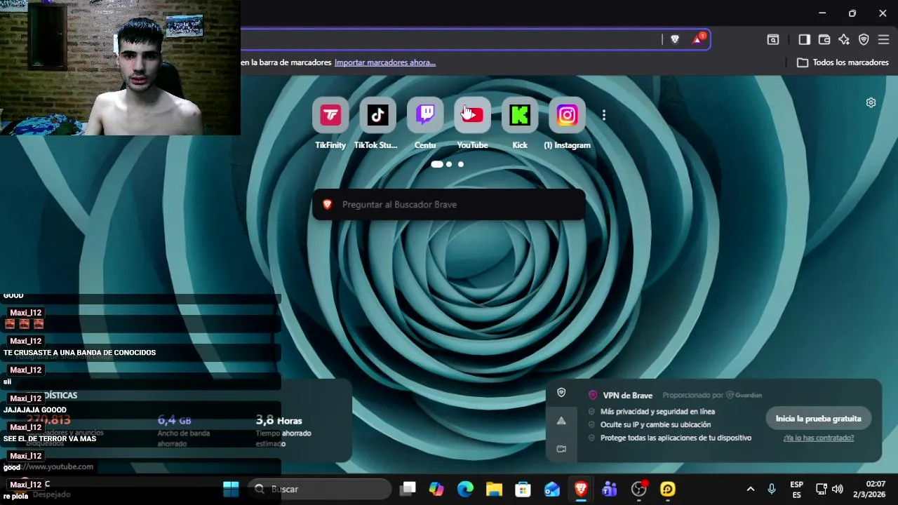
Task: Open Microsoft Edge from the taskbar
Action: 466,489
